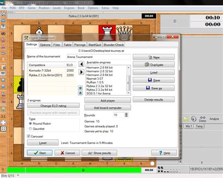This screenshot has height=178, width=223.
Task: Click the infinity symbol icon in the left toolbar
Action: pyautogui.click(x=3, y=34)
